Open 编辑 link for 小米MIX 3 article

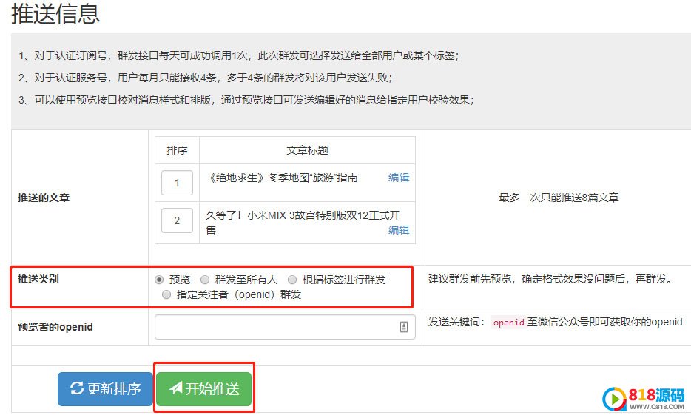[398, 230]
